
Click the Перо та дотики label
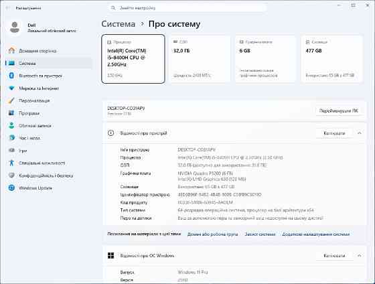(x=135, y=218)
